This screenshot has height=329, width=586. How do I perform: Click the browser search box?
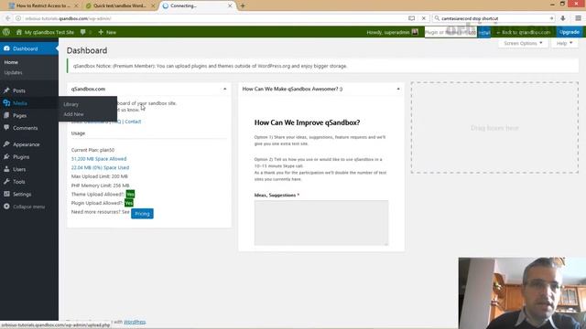pyautogui.click(x=493, y=18)
